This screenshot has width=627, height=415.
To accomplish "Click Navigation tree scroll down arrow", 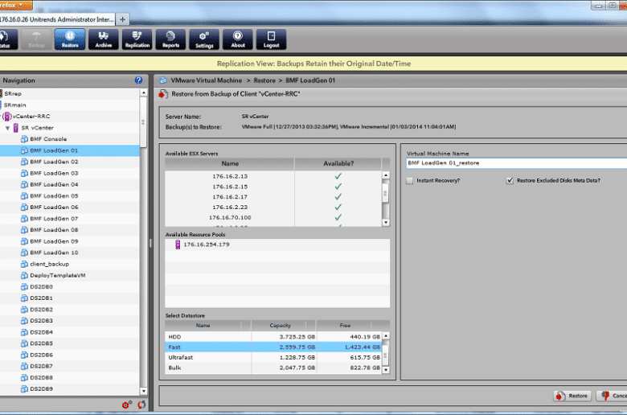I will (144, 391).
